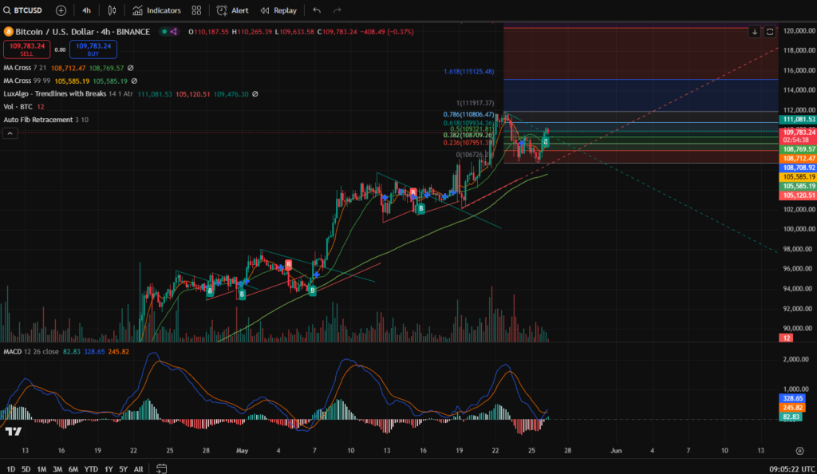Click the MACD 328.65 blue value label
This screenshot has width=817, height=474.
[792, 398]
